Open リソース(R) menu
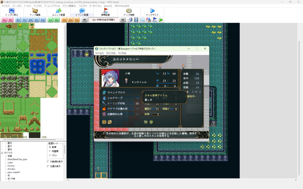The image size is (303, 189). coord(17,6)
